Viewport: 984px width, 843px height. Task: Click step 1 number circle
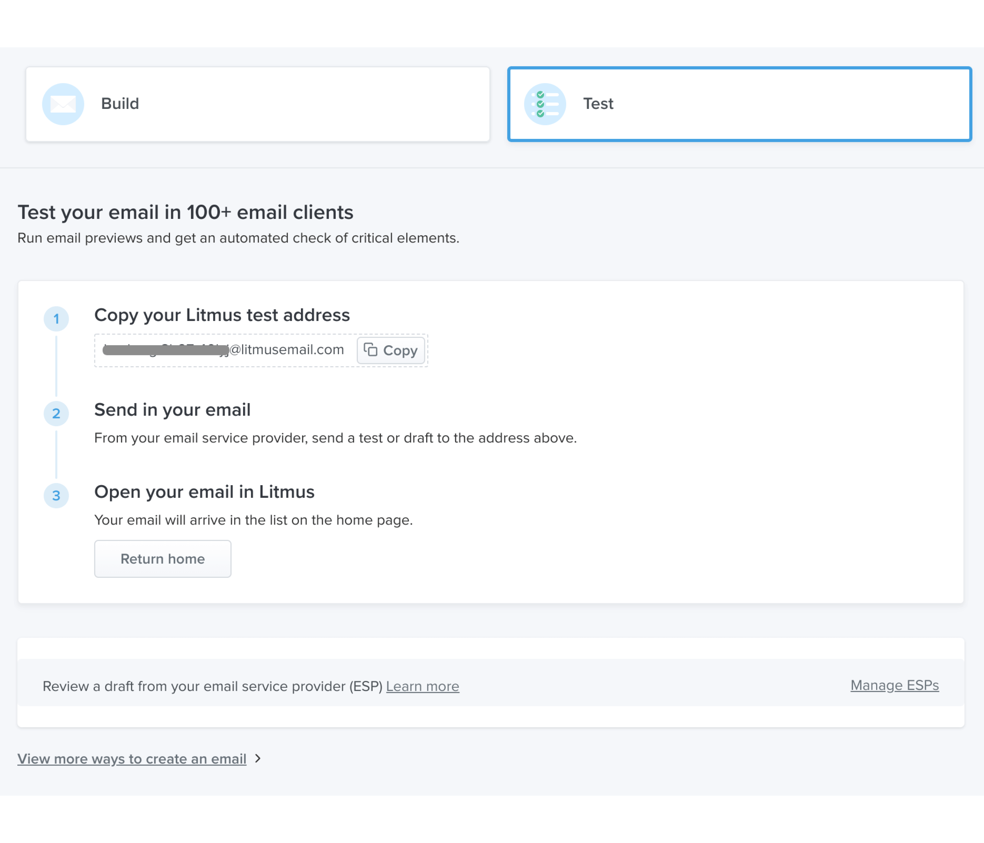pos(56,319)
